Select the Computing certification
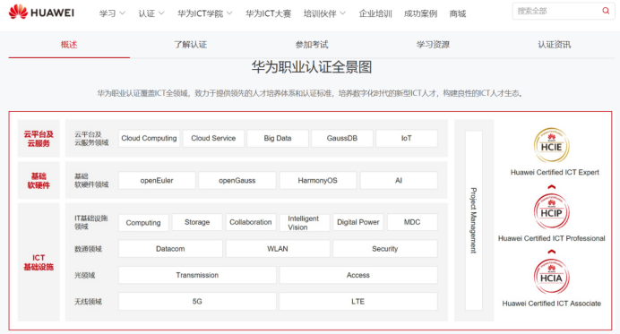 click(143, 223)
